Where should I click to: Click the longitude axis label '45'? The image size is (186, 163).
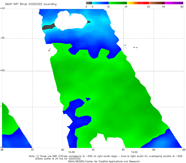(x=93, y=150)
